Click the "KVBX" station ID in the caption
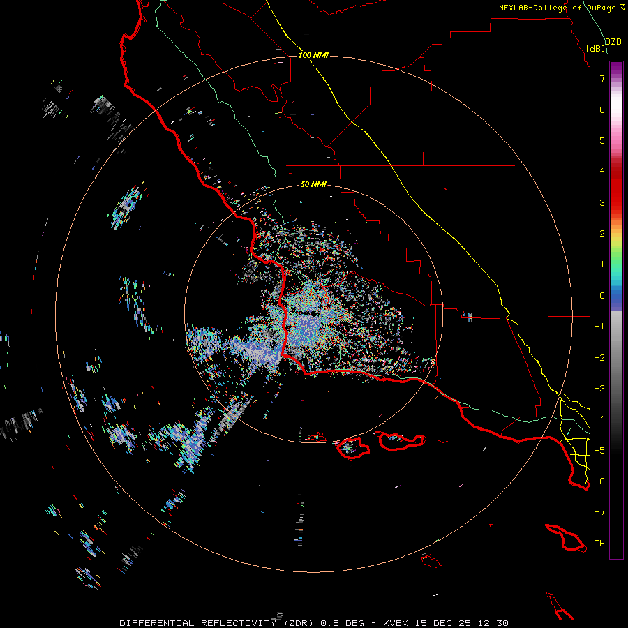 click(x=396, y=623)
